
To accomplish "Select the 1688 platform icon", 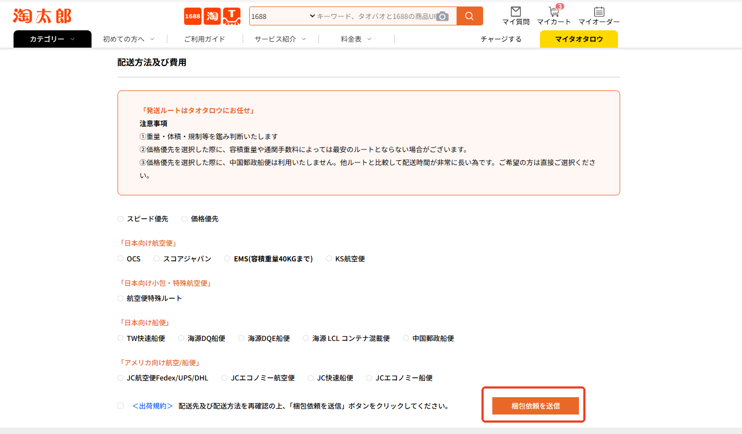I will click(x=193, y=16).
